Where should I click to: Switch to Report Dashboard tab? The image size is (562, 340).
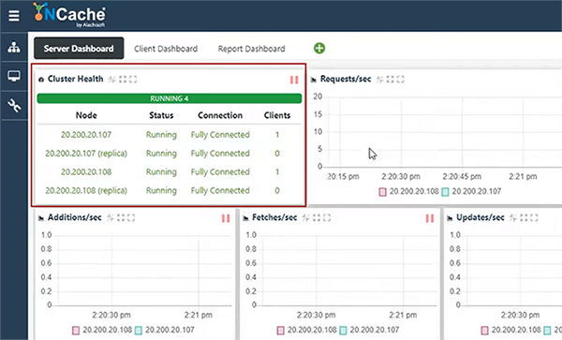click(x=252, y=49)
